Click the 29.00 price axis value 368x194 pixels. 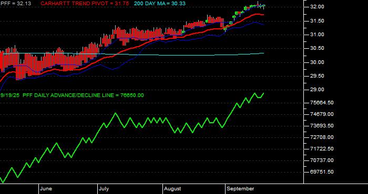[318, 90]
